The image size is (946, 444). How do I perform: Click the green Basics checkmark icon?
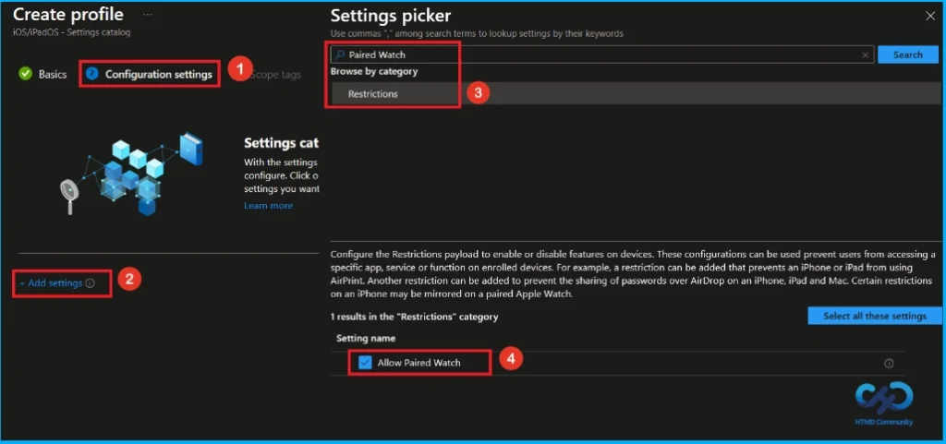pos(25,74)
